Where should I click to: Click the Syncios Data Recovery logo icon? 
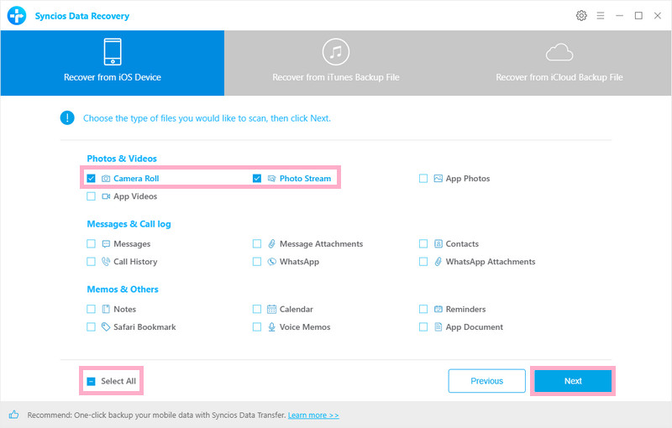pos(17,16)
